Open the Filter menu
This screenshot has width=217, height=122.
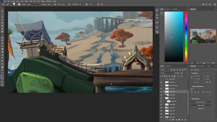click(31, 1)
